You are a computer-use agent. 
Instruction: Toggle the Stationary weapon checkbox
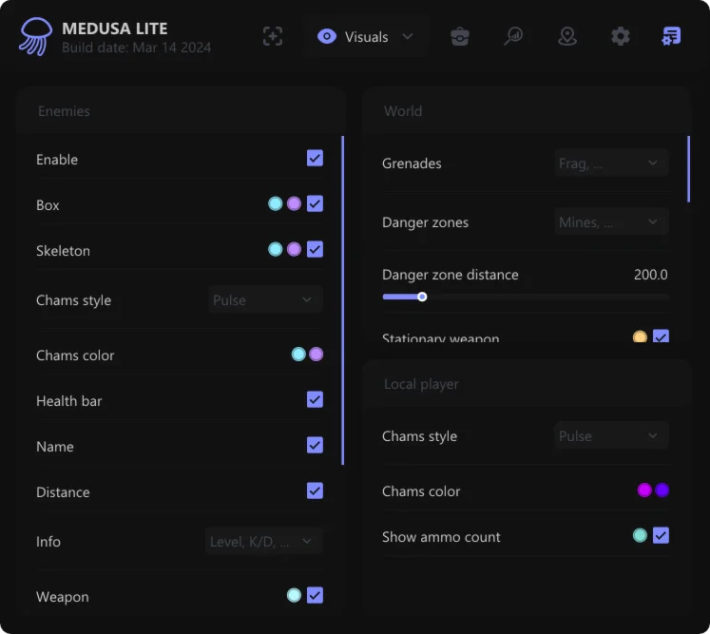[x=661, y=336]
